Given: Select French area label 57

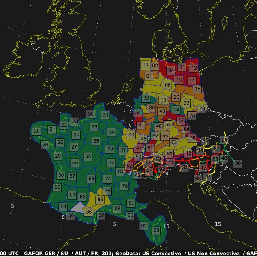Looking at the screenshot, I should [72, 176].
